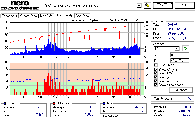Click the End position 4482 MB field
The height and width of the screenshot is (118, 195).
(x=180, y=60)
